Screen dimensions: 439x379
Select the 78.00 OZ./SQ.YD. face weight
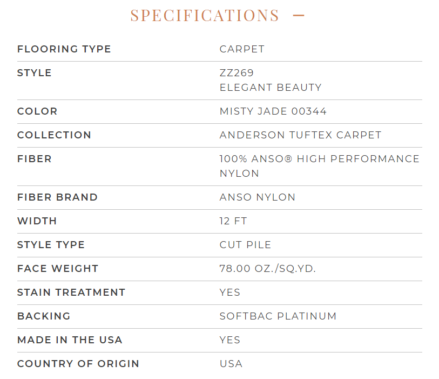tap(268, 269)
